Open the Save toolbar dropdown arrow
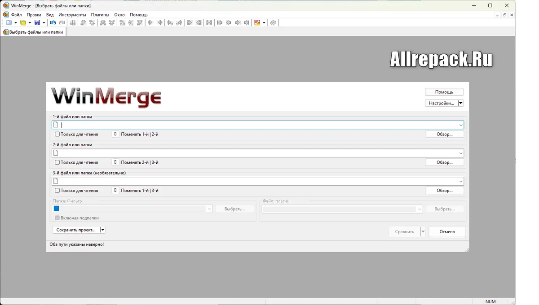Viewport: 539px width, 305px height. click(44, 22)
